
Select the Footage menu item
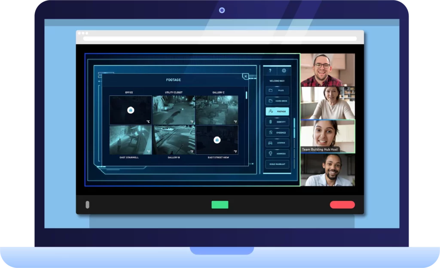pyautogui.click(x=277, y=111)
